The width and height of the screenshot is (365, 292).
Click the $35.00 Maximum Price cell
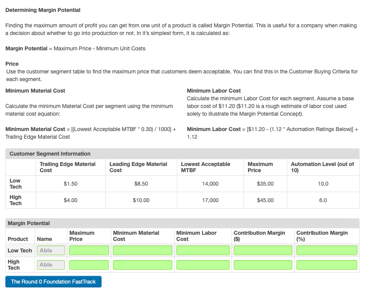pos(265,184)
